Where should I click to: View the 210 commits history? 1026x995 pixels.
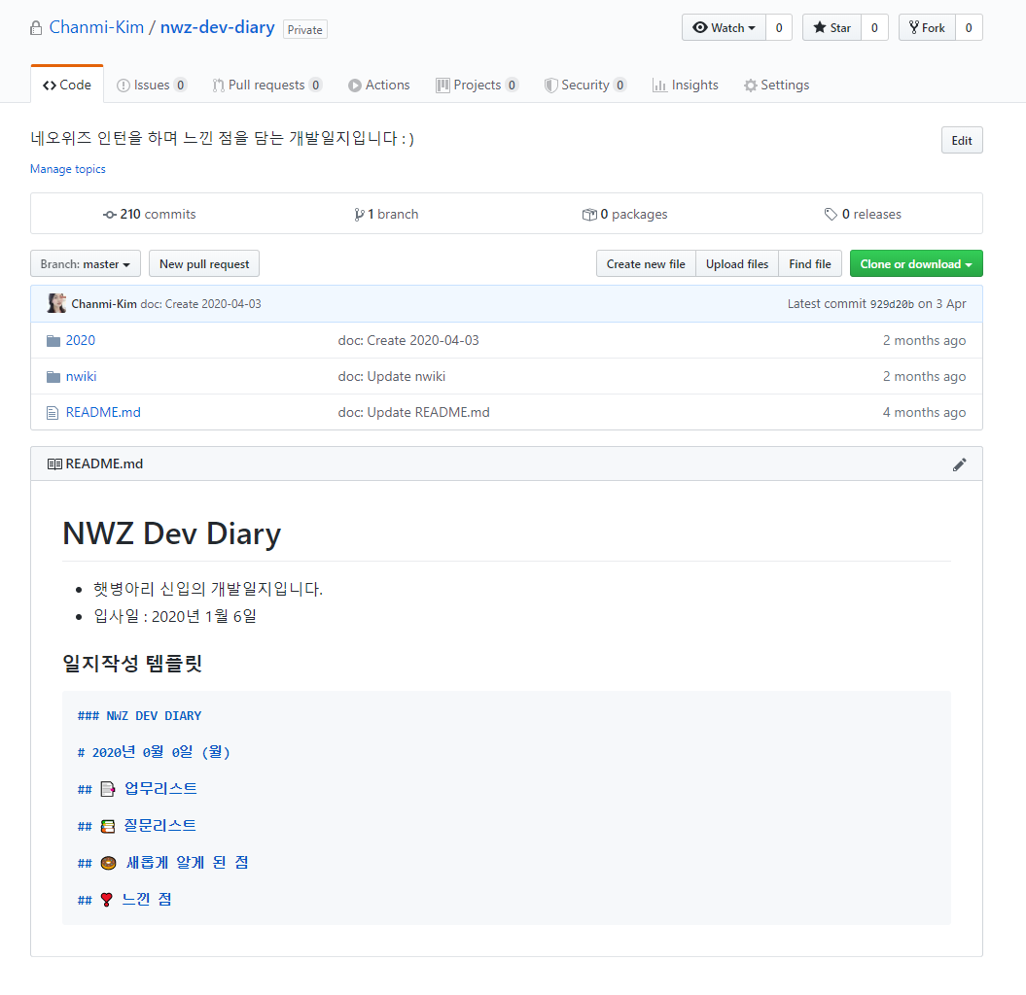[x=149, y=214]
